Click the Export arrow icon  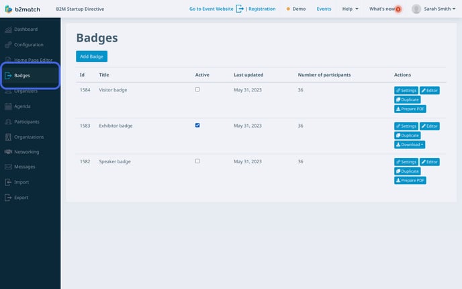click(x=8, y=198)
